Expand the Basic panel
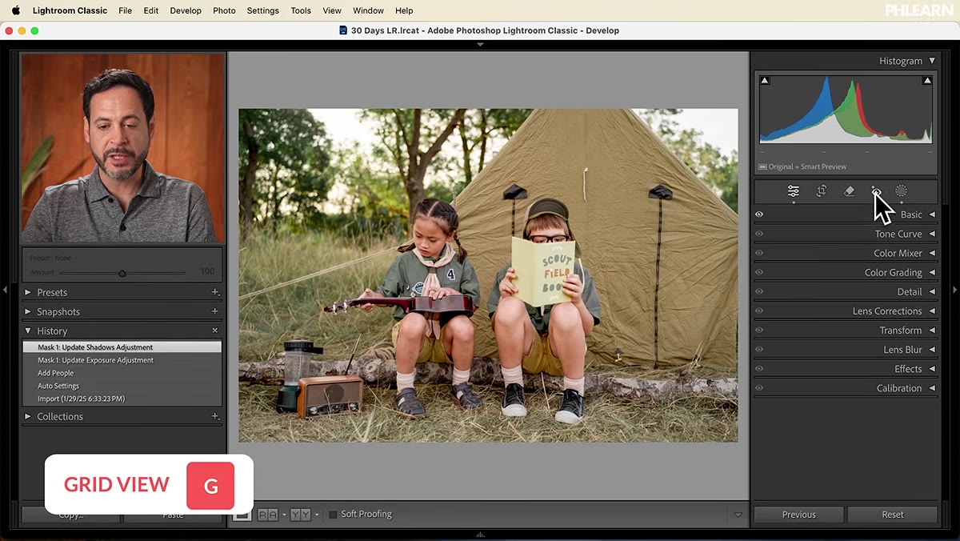This screenshot has height=541, width=960. pos(932,214)
